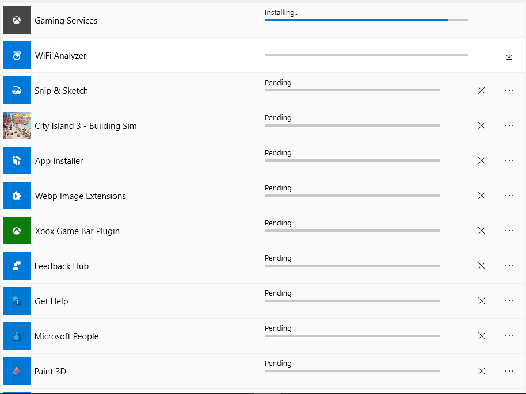The image size is (526, 394).
Task: Cancel the Feedback Hub pending update
Action: point(482,266)
